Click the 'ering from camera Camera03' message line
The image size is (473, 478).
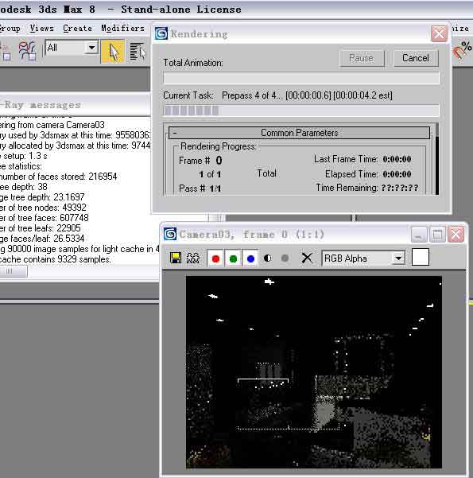pyautogui.click(x=52, y=125)
